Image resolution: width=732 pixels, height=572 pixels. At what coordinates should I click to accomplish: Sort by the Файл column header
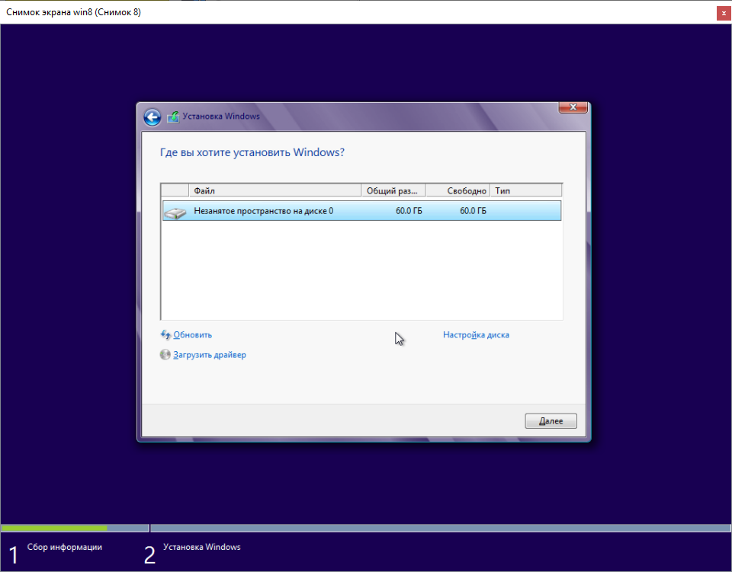coord(275,190)
